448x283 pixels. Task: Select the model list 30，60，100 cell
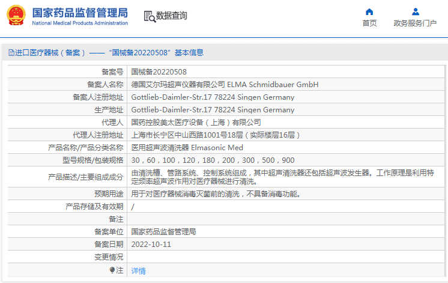(213, 160)
